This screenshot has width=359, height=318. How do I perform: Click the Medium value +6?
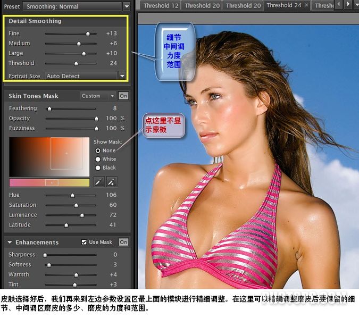tap(113, 43)
